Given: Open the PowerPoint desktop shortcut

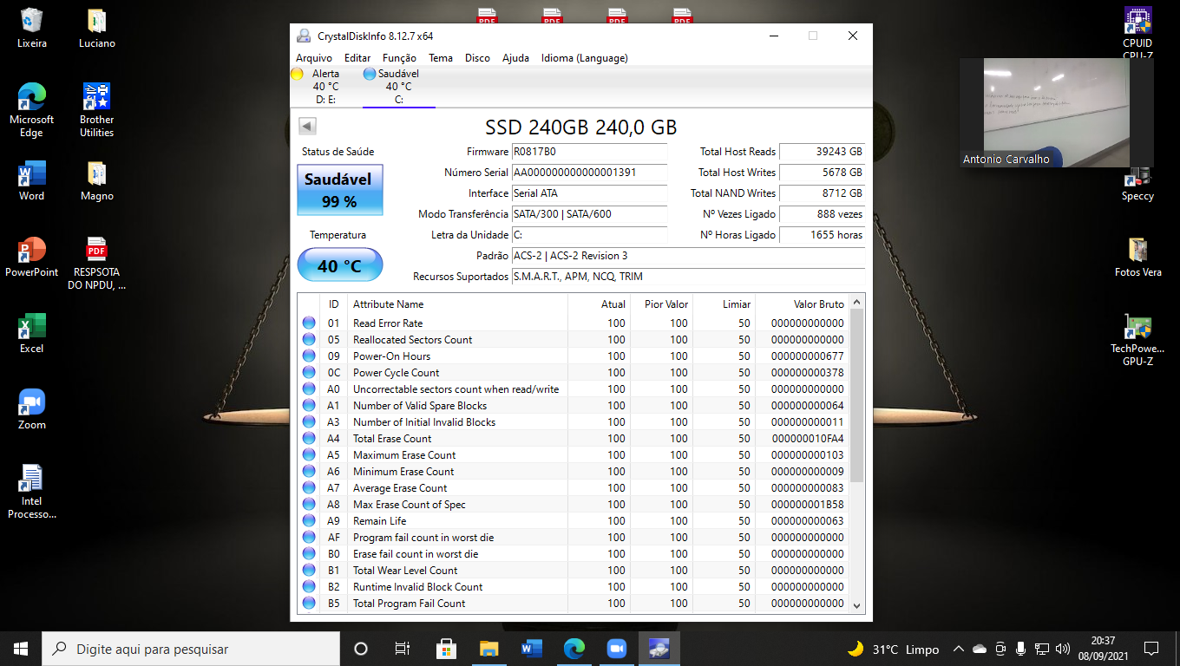Looking at the screenshot, I should [x=32, y=257].
